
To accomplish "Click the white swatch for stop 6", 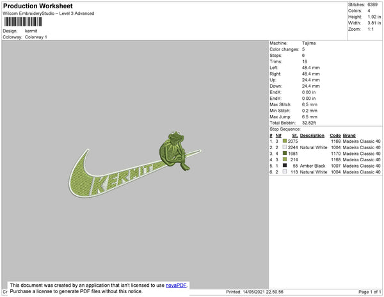I will (285, 172).
